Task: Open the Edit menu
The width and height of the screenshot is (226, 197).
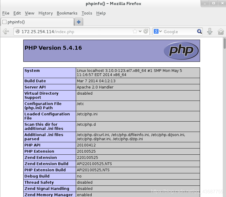Action: (17, 13)
